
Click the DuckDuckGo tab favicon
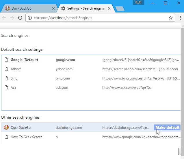(x=8, y=8)
